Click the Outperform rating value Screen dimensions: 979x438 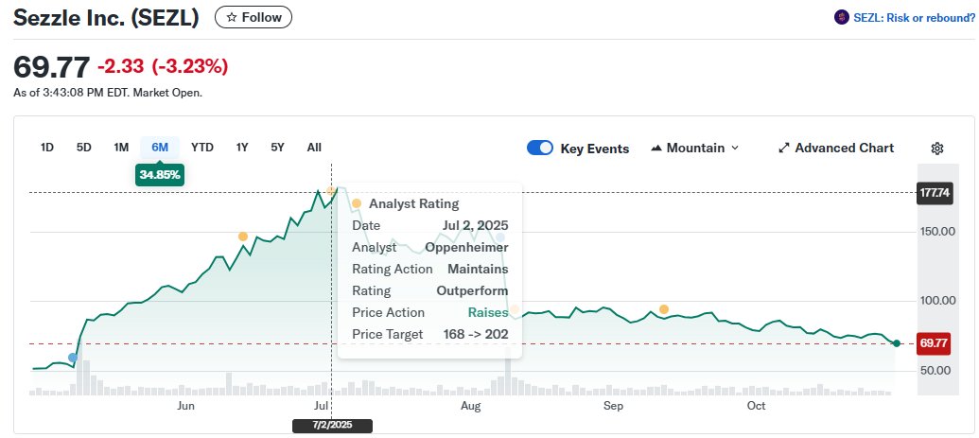[472, 290]
